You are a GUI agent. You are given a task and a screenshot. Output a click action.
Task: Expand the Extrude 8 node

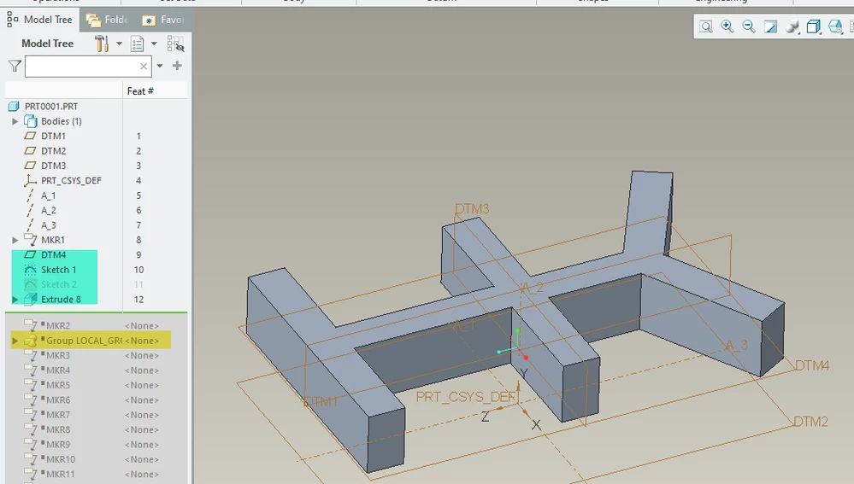15,299
